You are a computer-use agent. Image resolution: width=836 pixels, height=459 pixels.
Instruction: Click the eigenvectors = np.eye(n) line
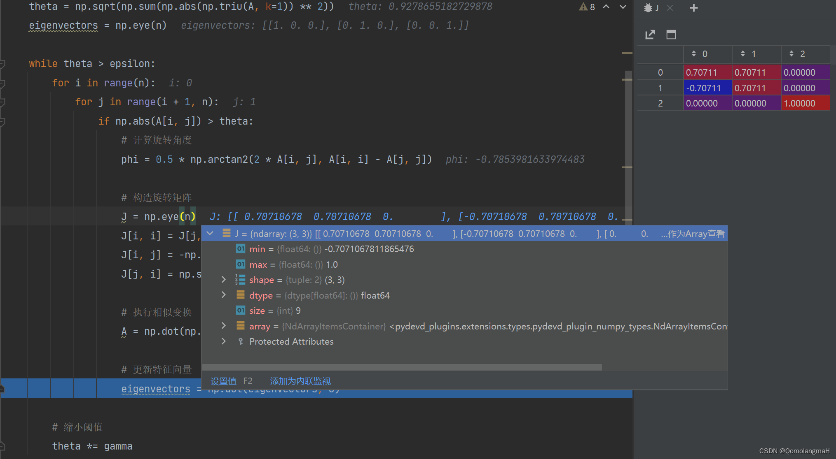pos(98,25)
